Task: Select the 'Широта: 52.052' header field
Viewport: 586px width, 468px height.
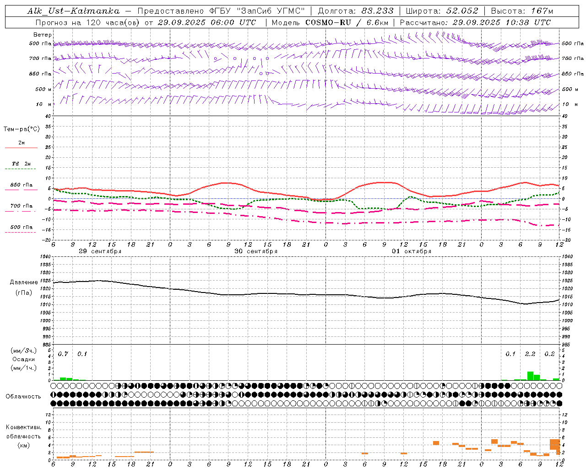Action: pos(442,11)
